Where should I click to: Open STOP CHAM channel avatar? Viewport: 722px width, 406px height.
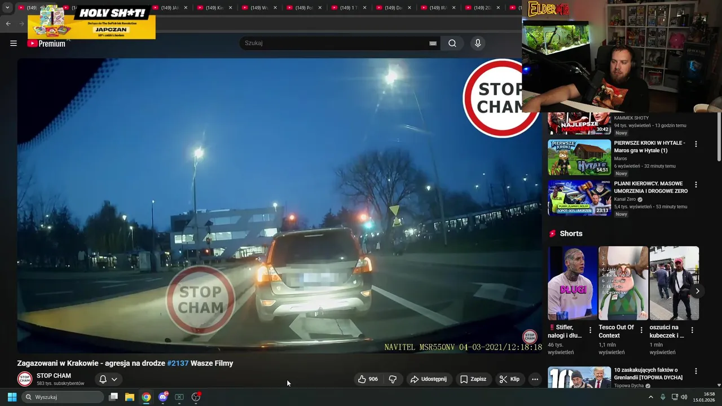[x=24, y=379]
